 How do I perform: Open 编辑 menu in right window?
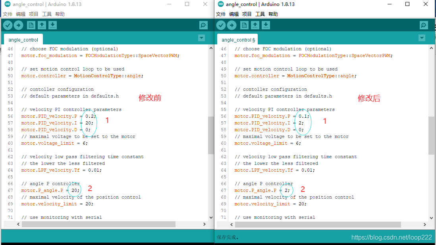tap(234, 14)
